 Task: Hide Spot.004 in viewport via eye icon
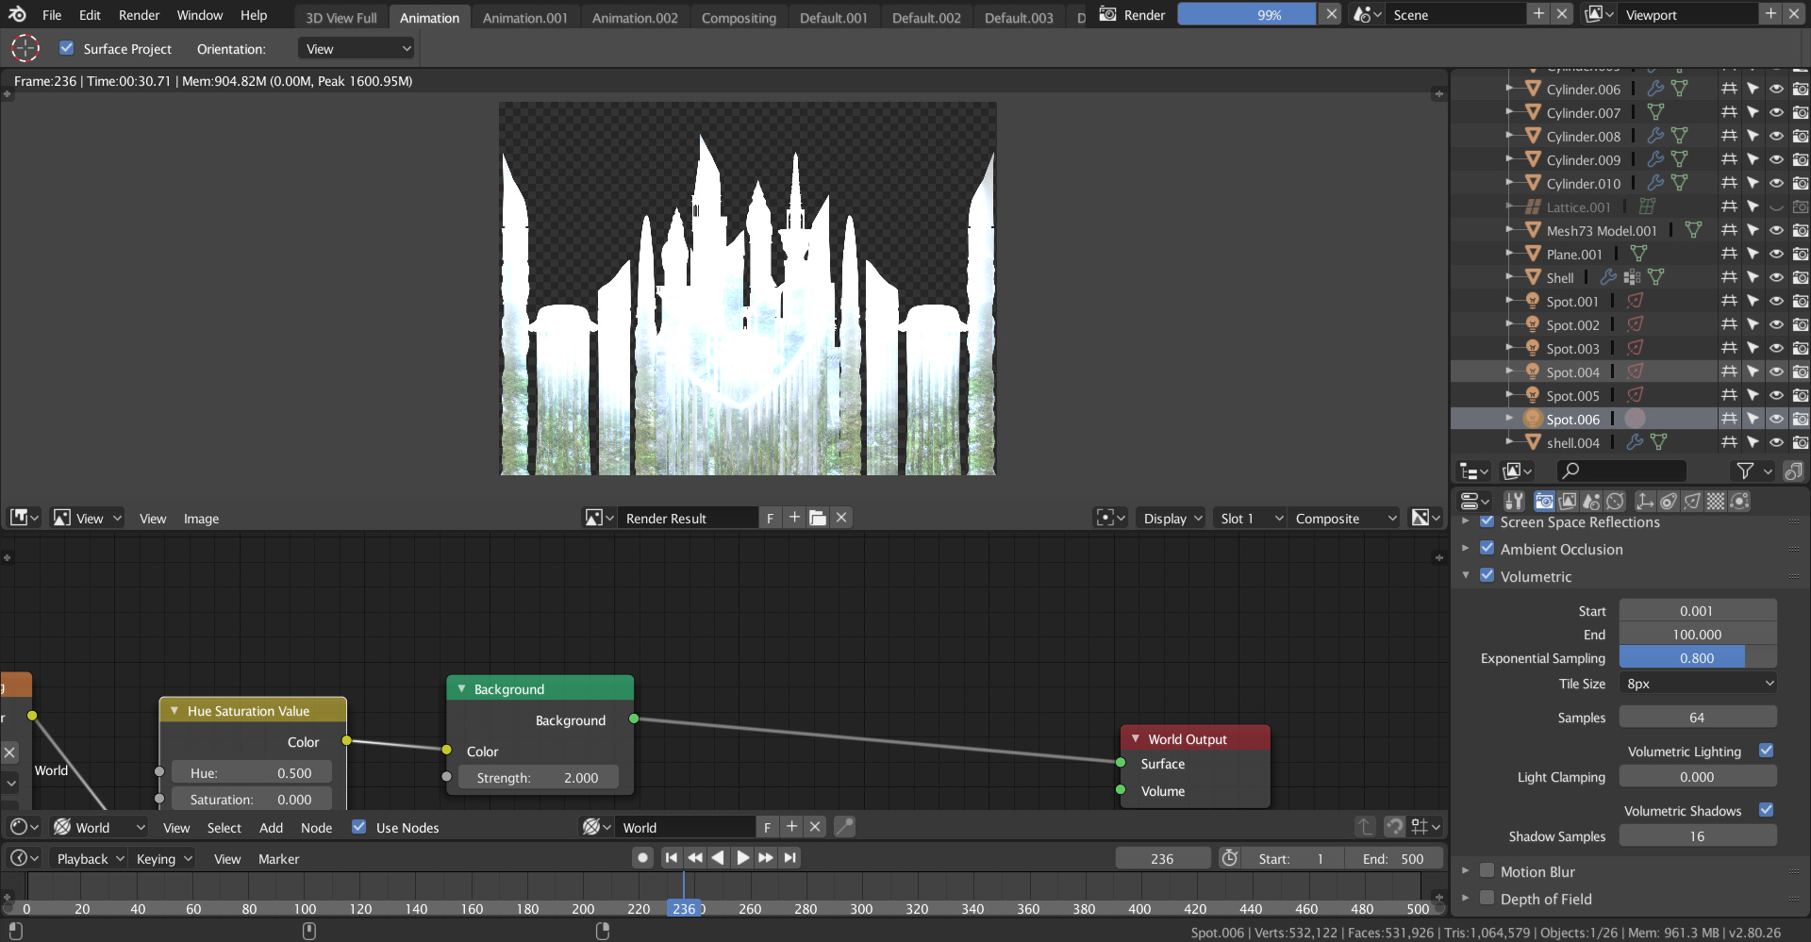(x=1776, y=372)
